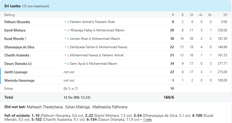
Task: Open Dasun Shanaka (c) profile
Action: point(18,64)
